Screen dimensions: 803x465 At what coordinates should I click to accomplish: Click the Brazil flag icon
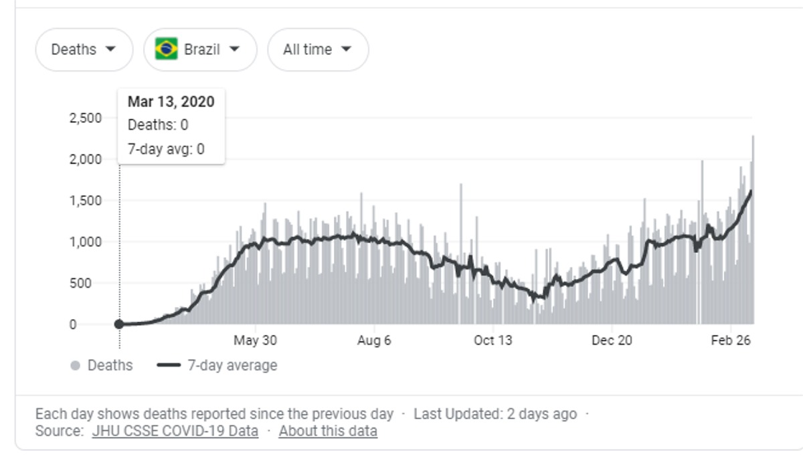tap(166, 50)
